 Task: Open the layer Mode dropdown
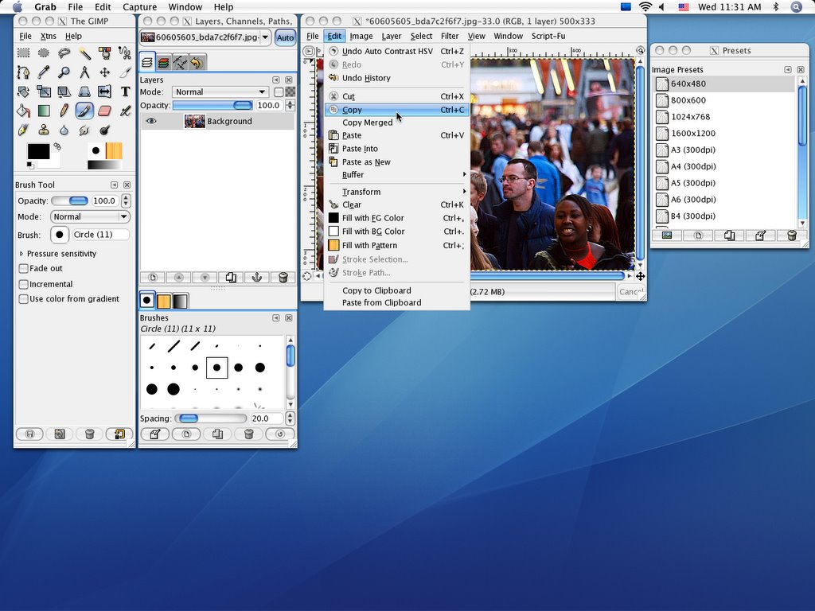pos(220,92)
